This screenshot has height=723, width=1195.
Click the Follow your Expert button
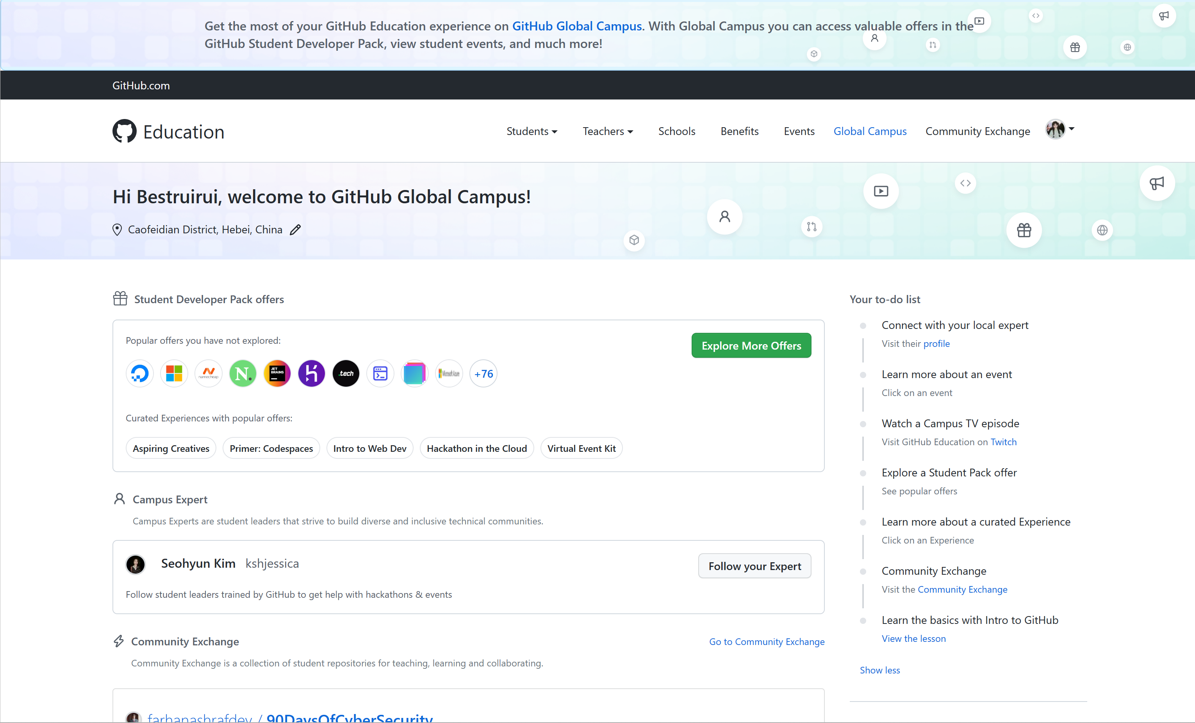coord(754,566)
